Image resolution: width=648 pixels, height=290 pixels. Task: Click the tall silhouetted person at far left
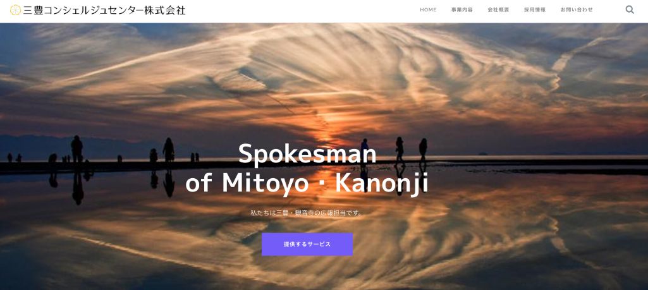[77, 149]
